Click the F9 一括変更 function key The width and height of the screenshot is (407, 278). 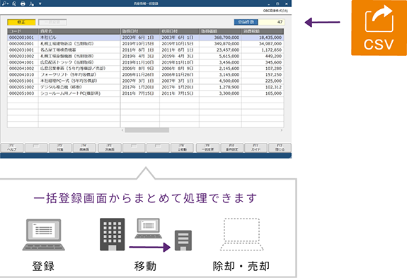tap(207, 148)
